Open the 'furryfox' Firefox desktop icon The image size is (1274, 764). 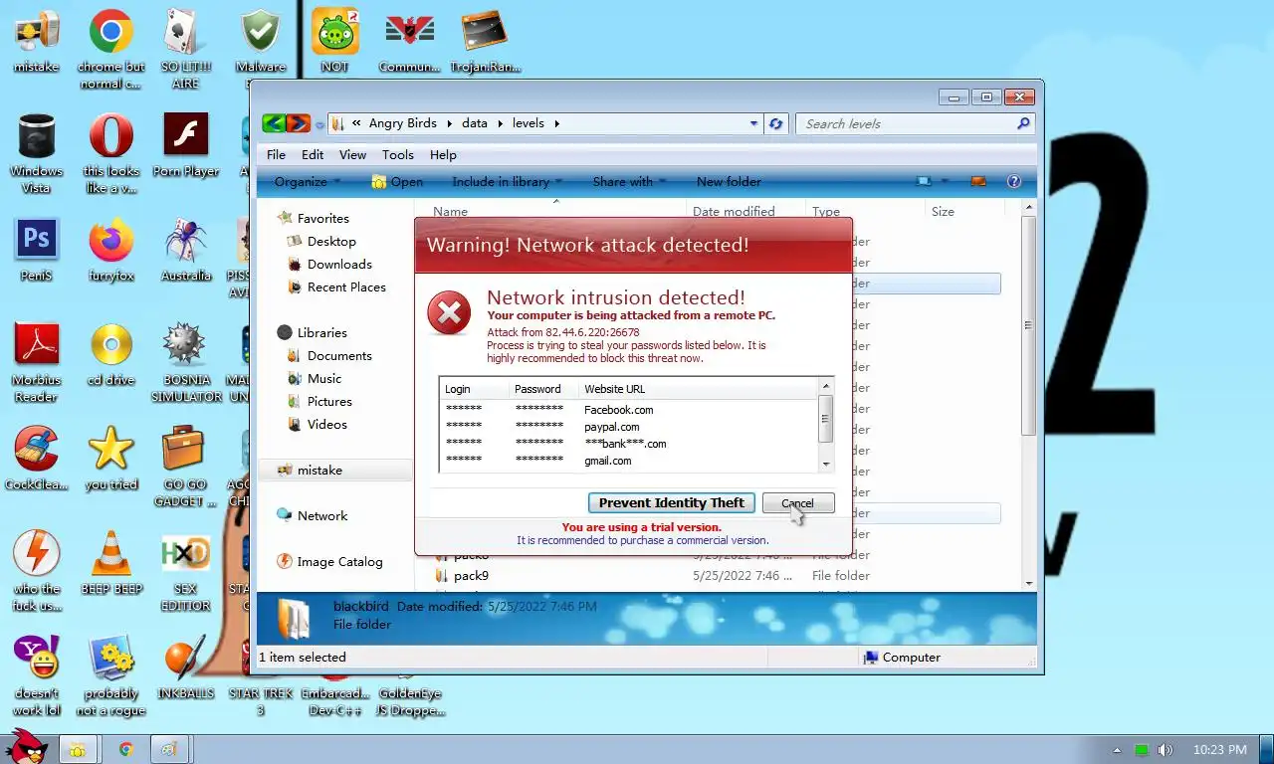pos(111,241)
